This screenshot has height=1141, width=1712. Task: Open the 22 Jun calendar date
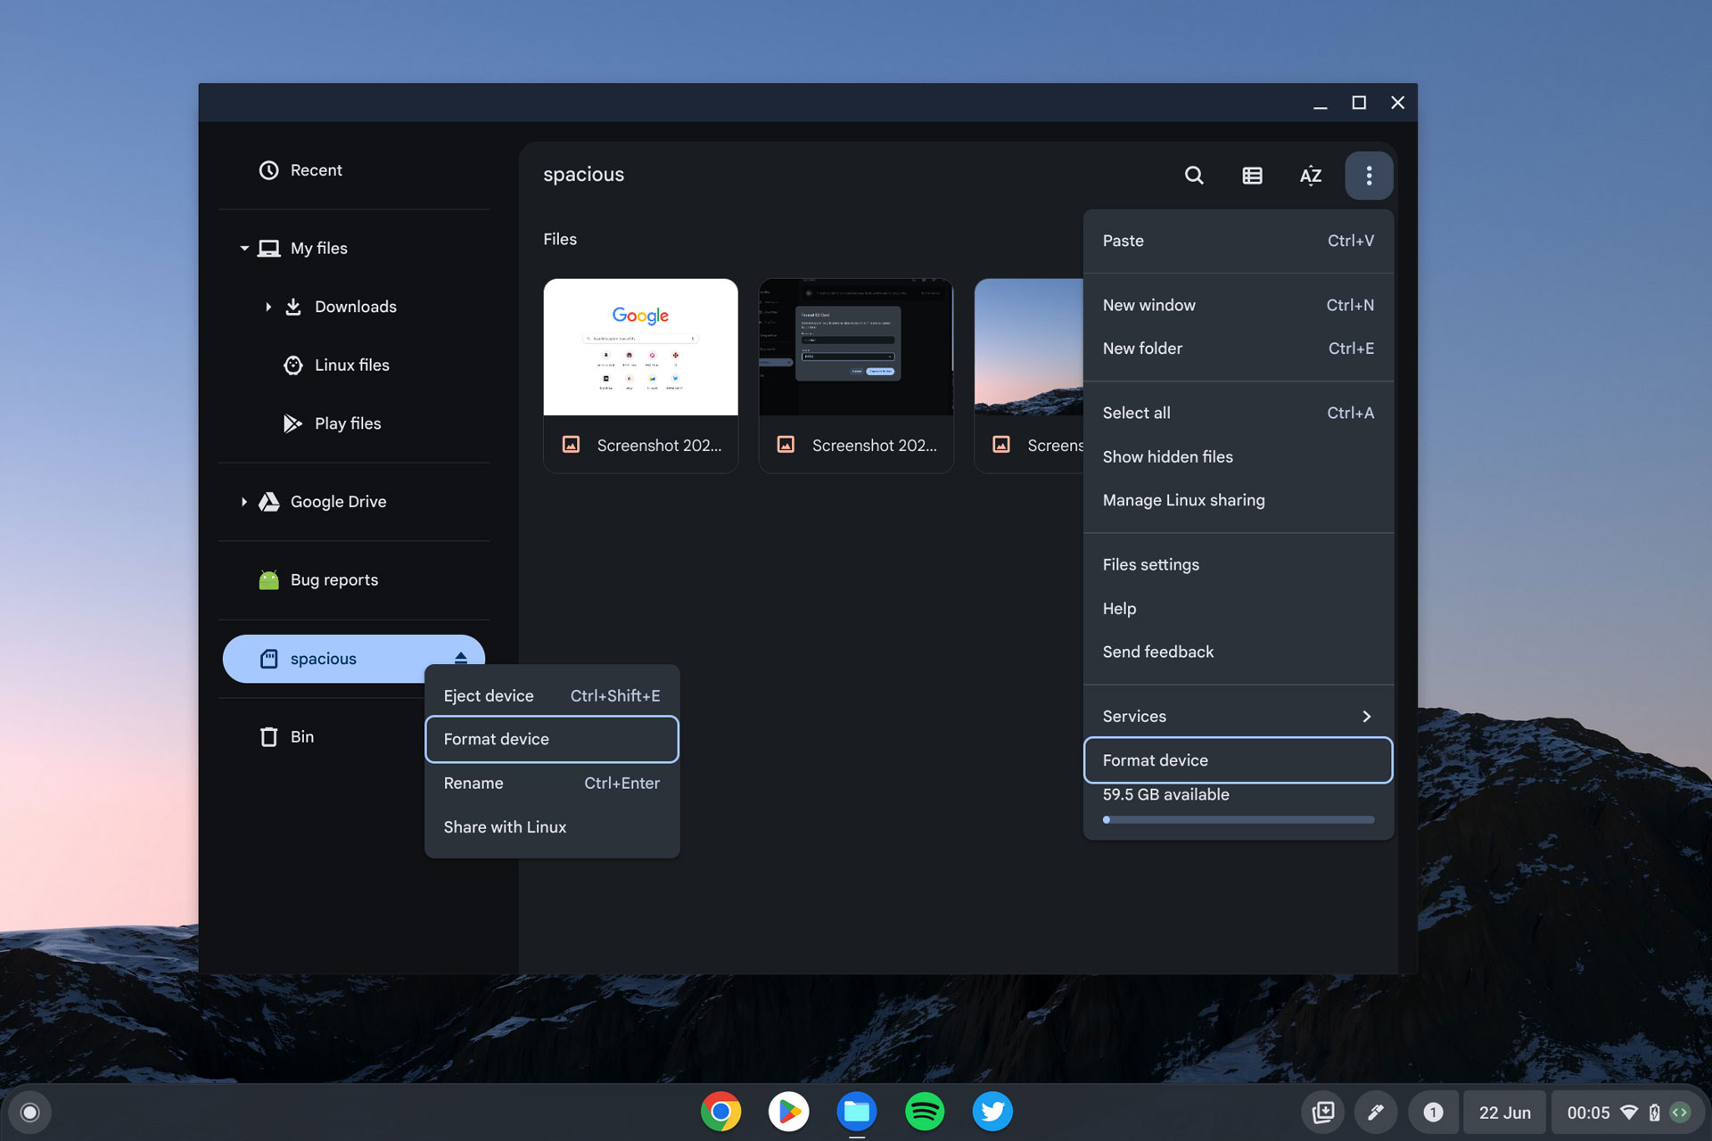(x=1504, y=1112)
